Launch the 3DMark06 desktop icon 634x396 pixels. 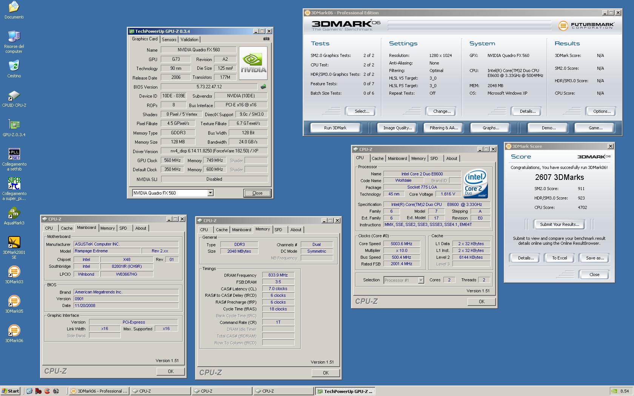14,334
